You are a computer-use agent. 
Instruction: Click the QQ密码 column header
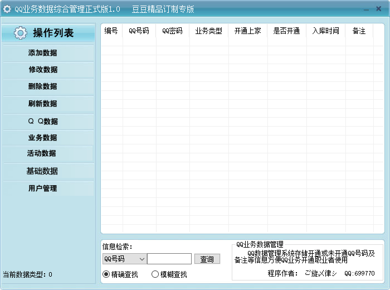172,31
